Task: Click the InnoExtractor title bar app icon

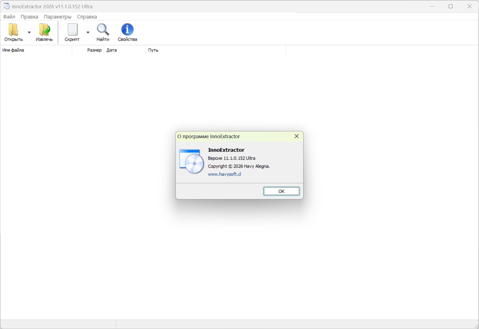Action: [x=6, y=6]
